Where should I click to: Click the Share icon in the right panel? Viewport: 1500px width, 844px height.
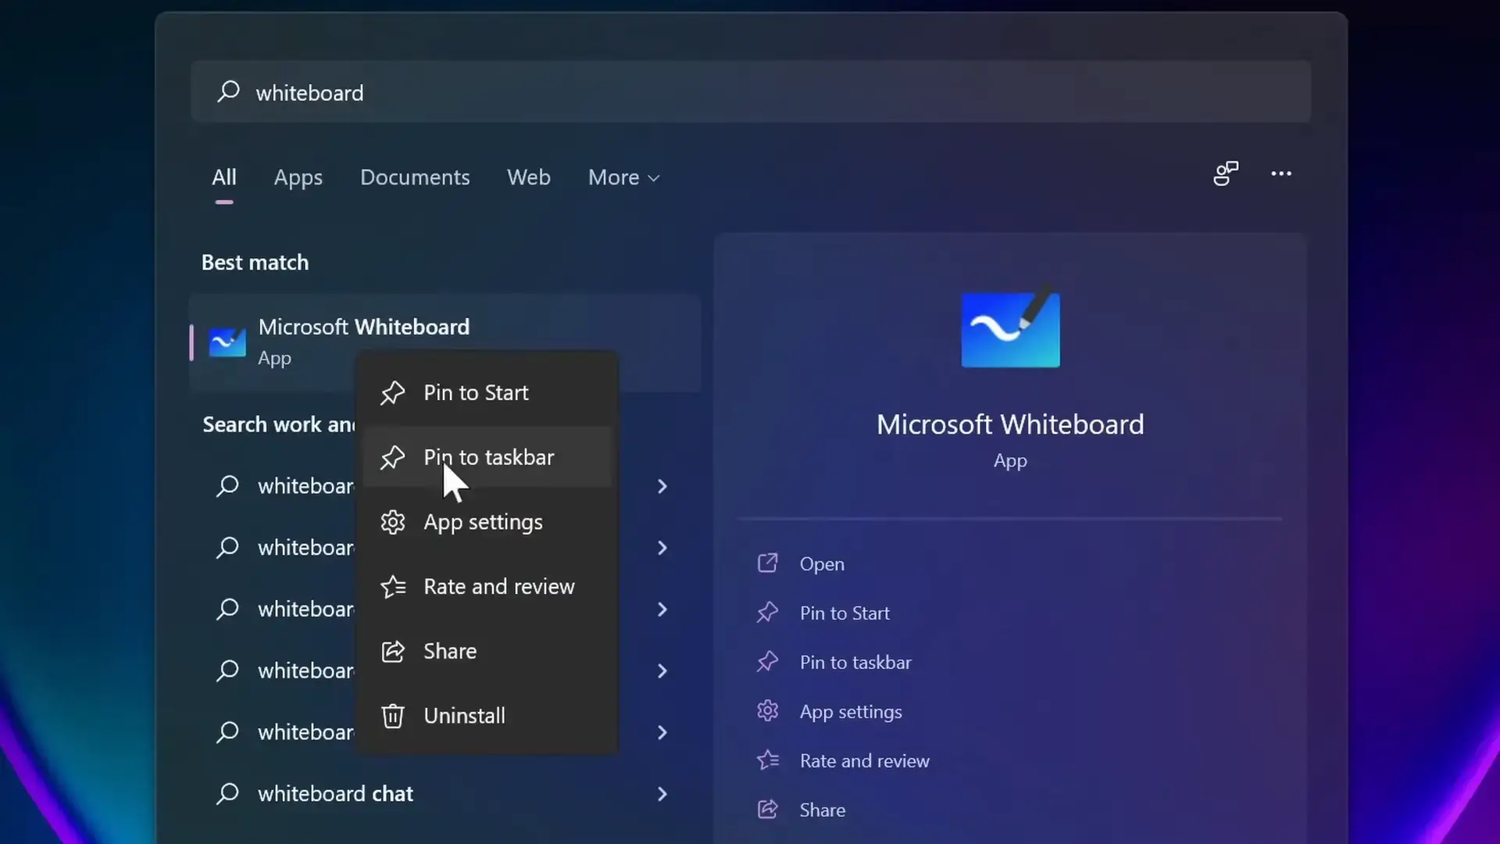click(x=767, y=810)
